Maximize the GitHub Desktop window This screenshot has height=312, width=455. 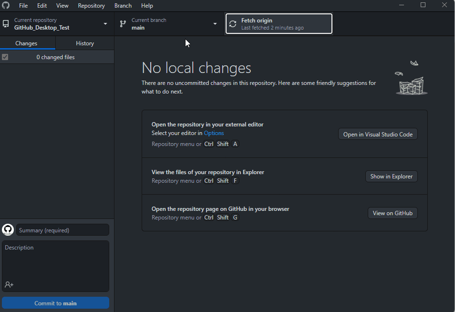[x=423, y=5]
